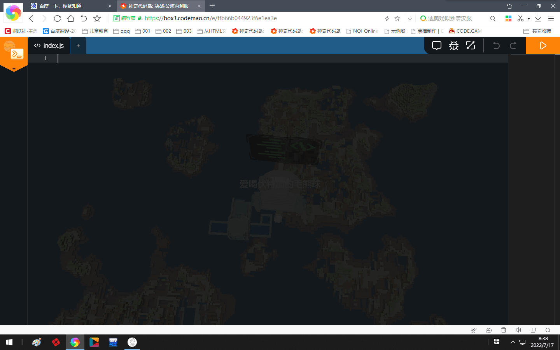Image resolution: width=560 pixels, height=350 pixels.
Task: Undo the last edit in the code editor
Action: [x=496, y=45]
